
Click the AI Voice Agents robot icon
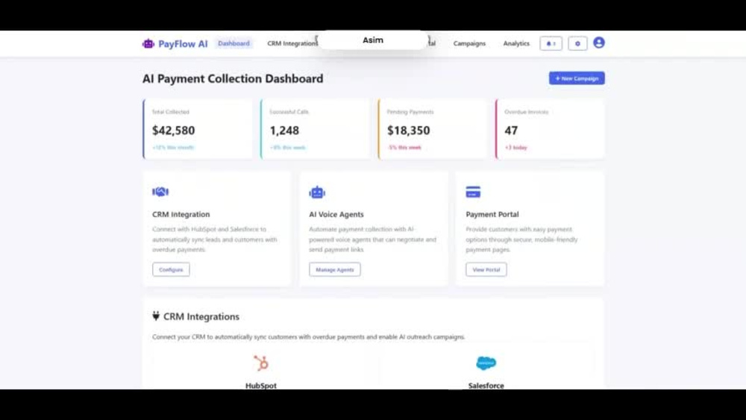point(317,192)
